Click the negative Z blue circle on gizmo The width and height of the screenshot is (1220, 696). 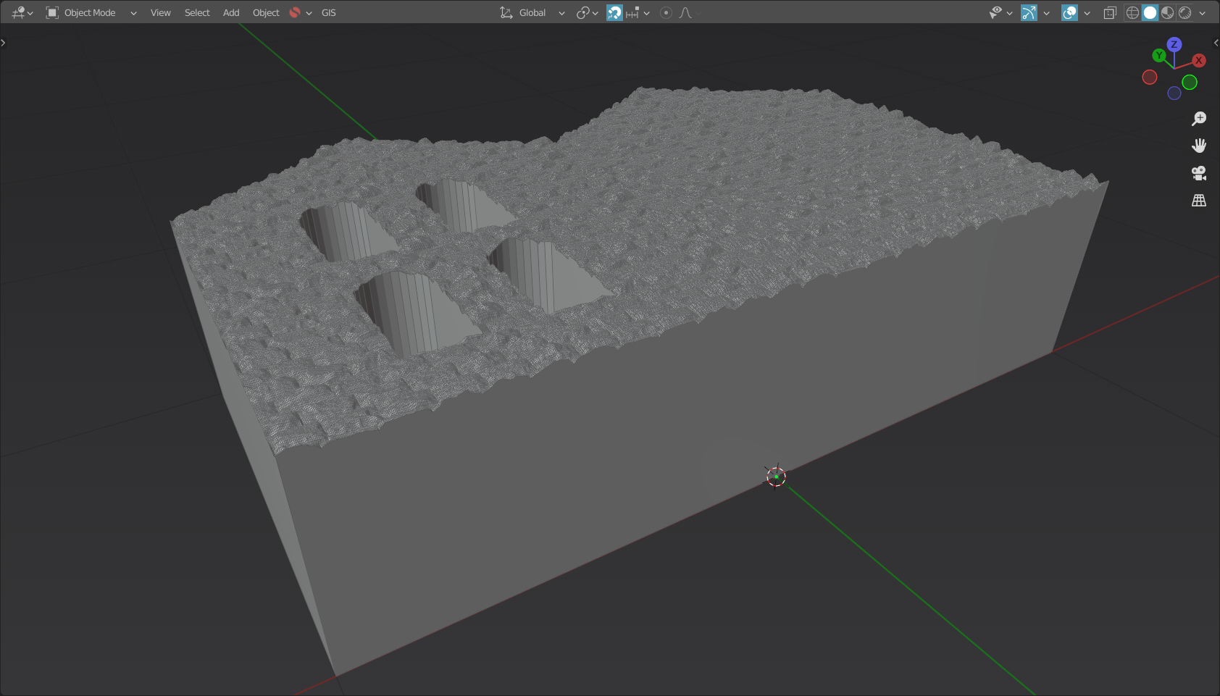pos(1174,93)
